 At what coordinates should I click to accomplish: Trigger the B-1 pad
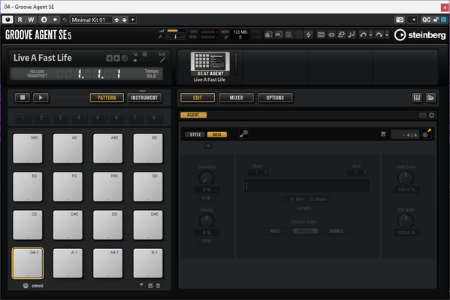[x=148, y=263]
